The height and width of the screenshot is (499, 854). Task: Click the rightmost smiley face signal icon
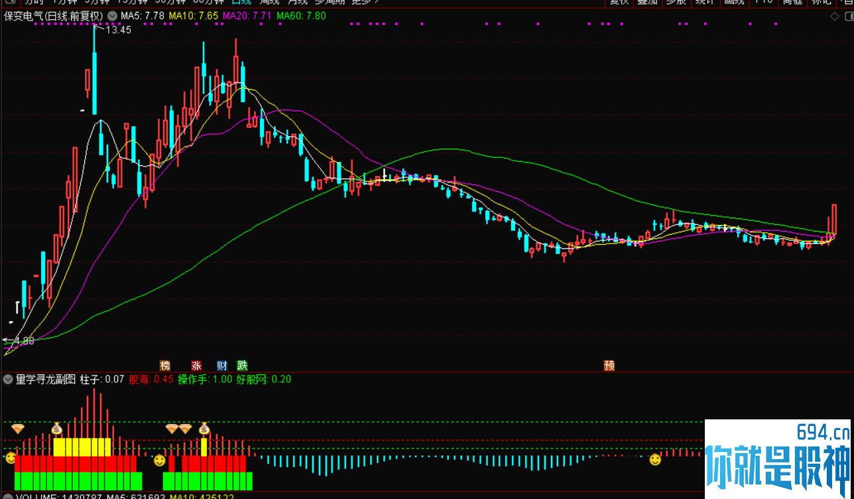655,459
